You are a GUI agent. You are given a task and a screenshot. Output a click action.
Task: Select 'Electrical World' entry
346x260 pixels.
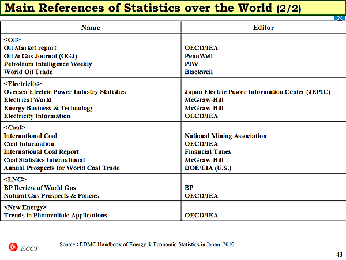point(28,100)
